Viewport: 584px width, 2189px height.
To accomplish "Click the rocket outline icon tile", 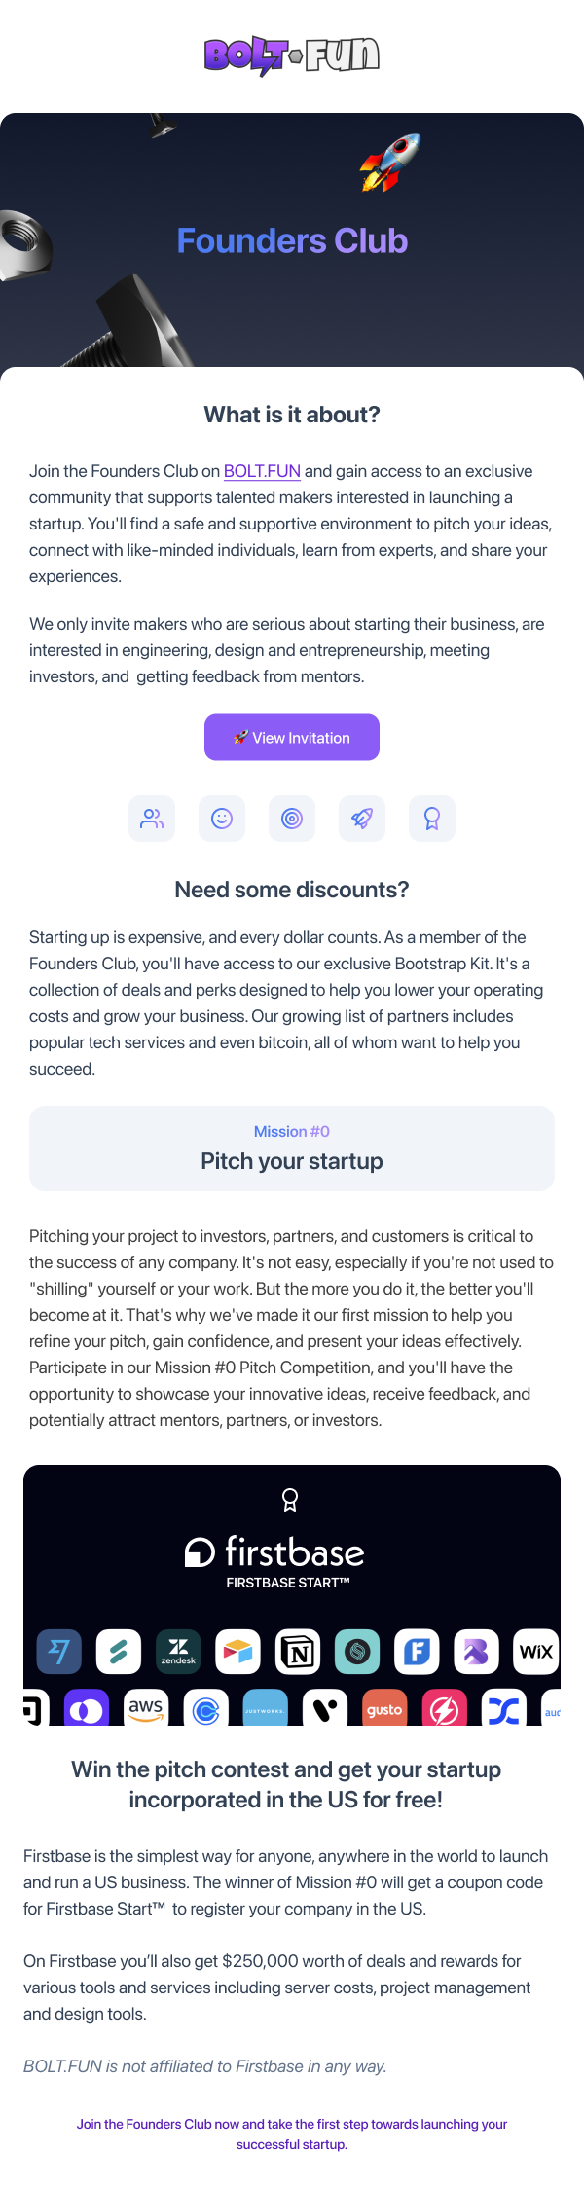I will pos(362,819).
